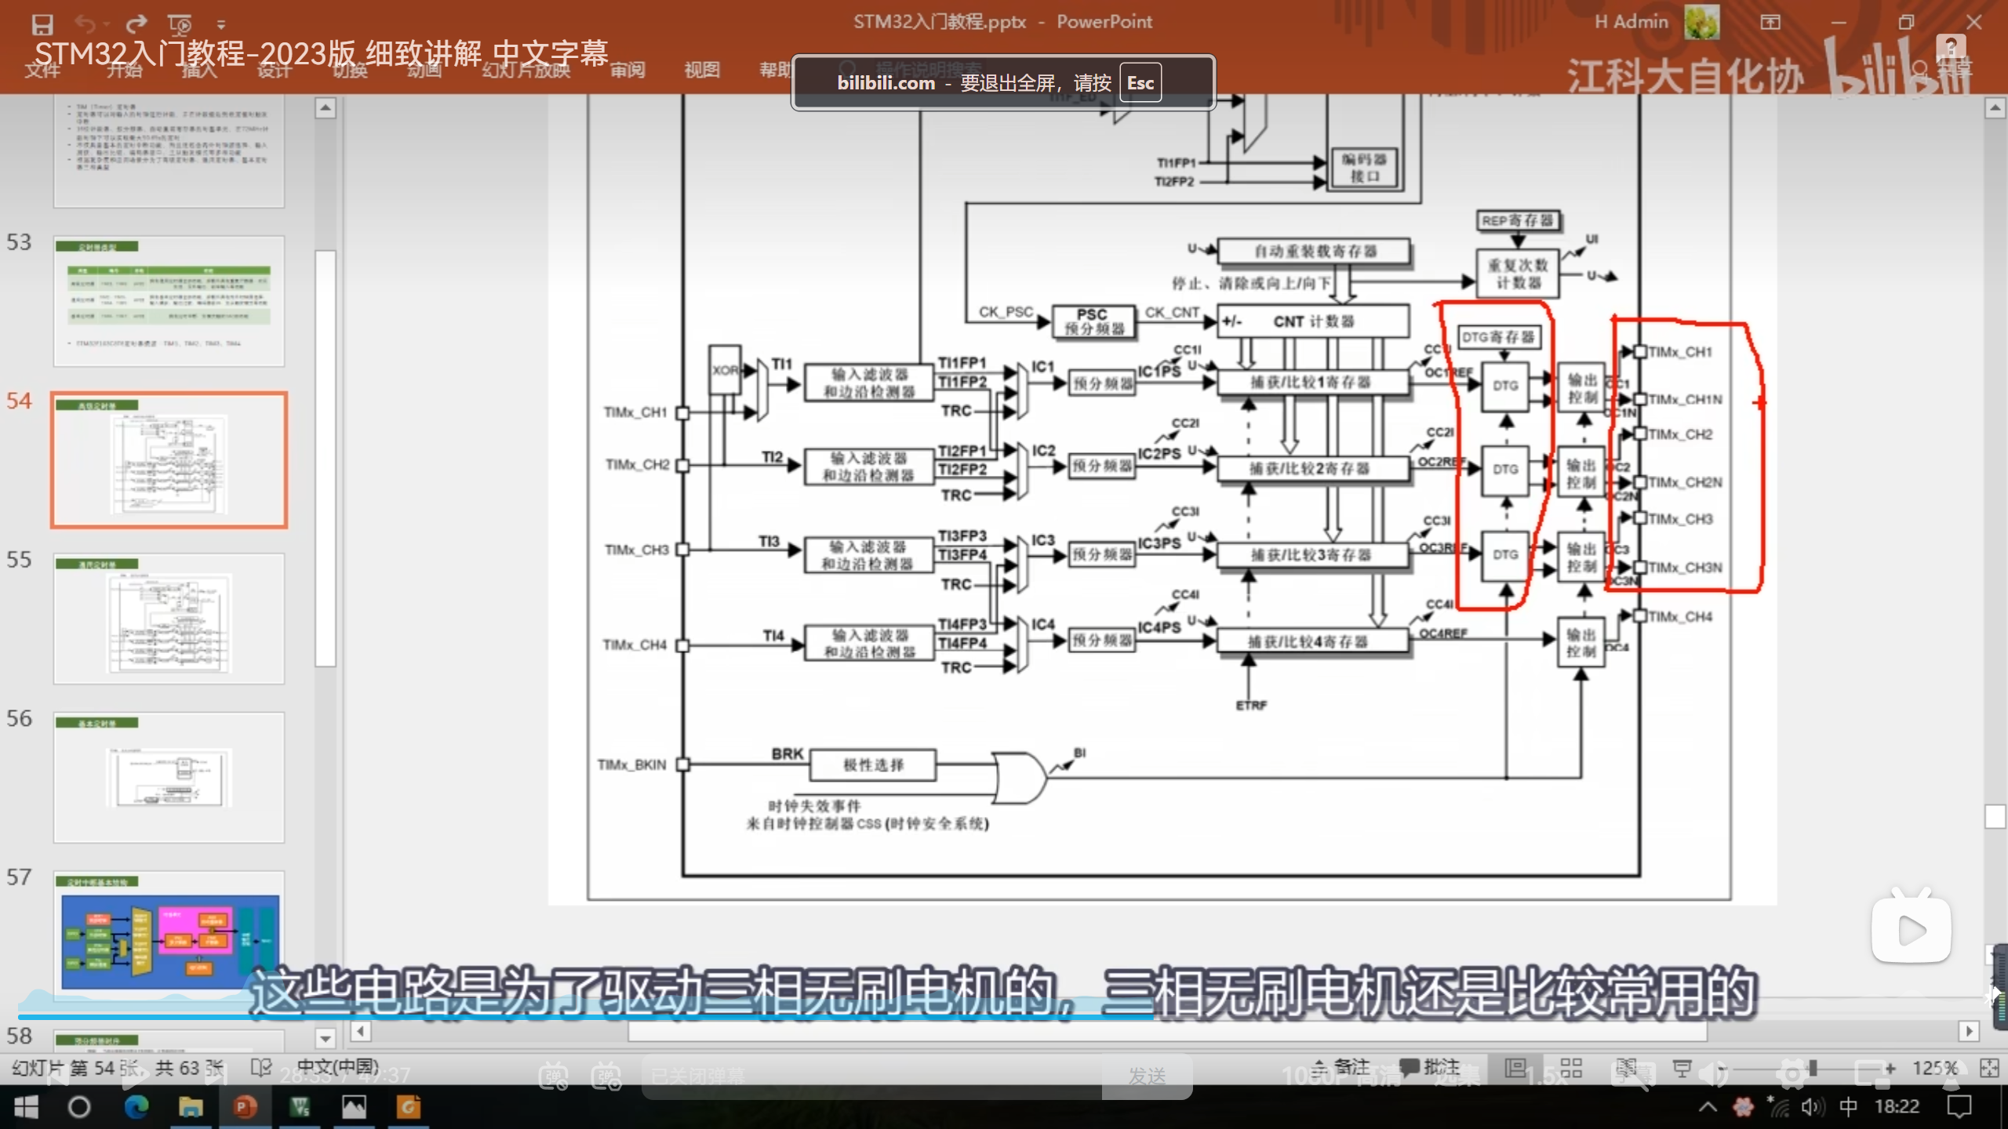Click the 125% zoom level text
Image resolution: width=2008 pixels, height=1129 pixels.
(x=1934, y=1068)
